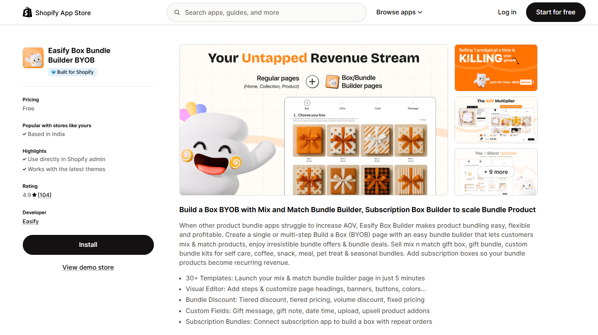Click the Custom Fields bullet point
The height and width of the screenshot is (335, 598).
308,311
